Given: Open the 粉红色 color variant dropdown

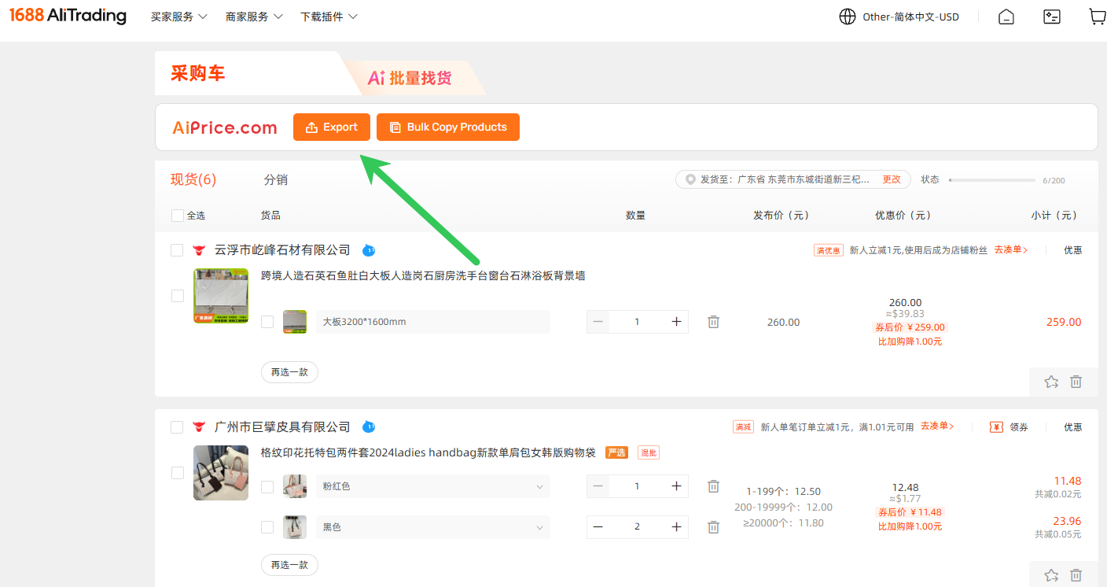Looking at the screenshot, I should tap(433, 486).
